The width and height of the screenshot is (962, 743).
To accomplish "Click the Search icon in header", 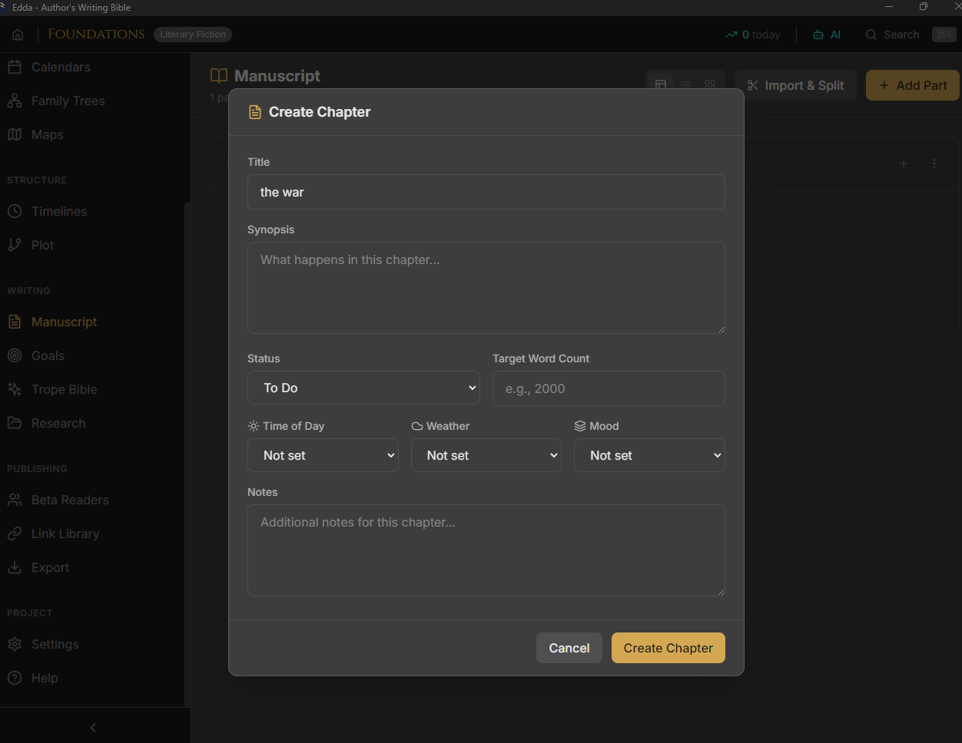I will point(871,35).
